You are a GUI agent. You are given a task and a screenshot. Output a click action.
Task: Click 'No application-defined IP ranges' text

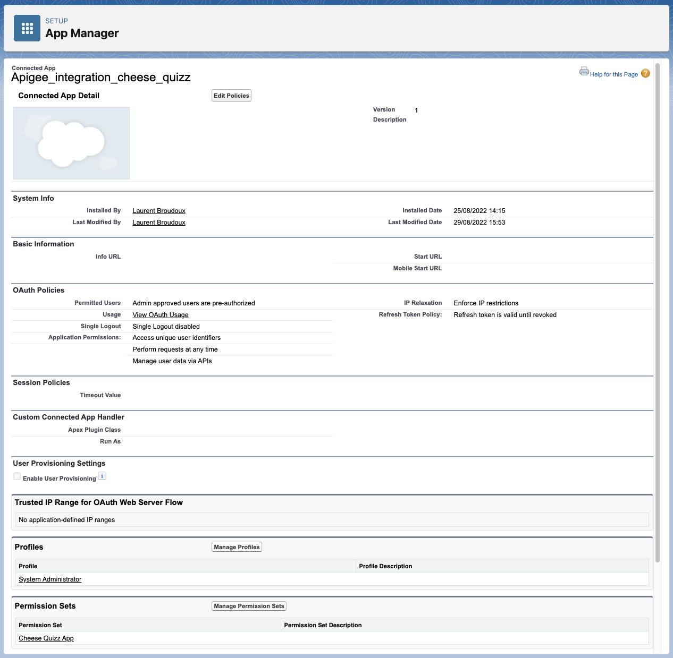66,520
